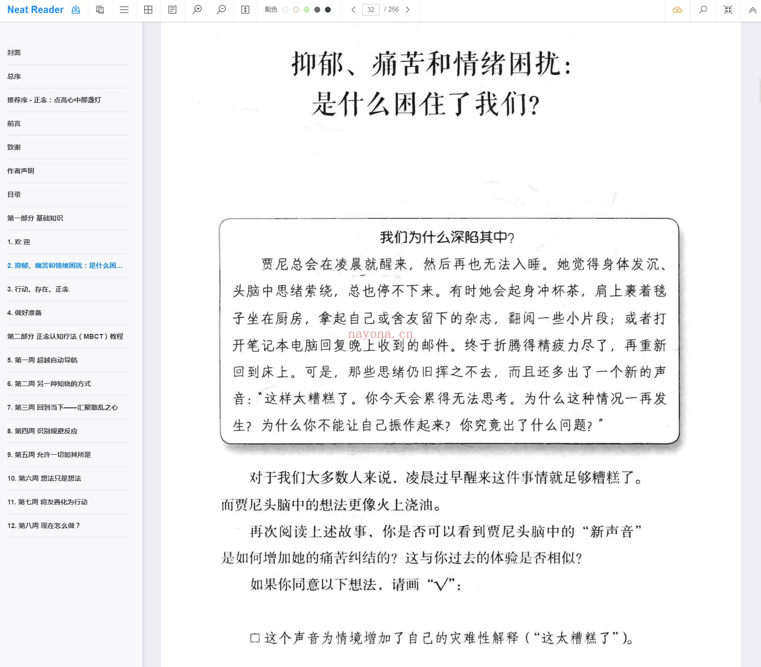Open chapter 4. 做好准备
This screenshot has height=667, width=761.
pyautogui.click(x=68, y=313)
